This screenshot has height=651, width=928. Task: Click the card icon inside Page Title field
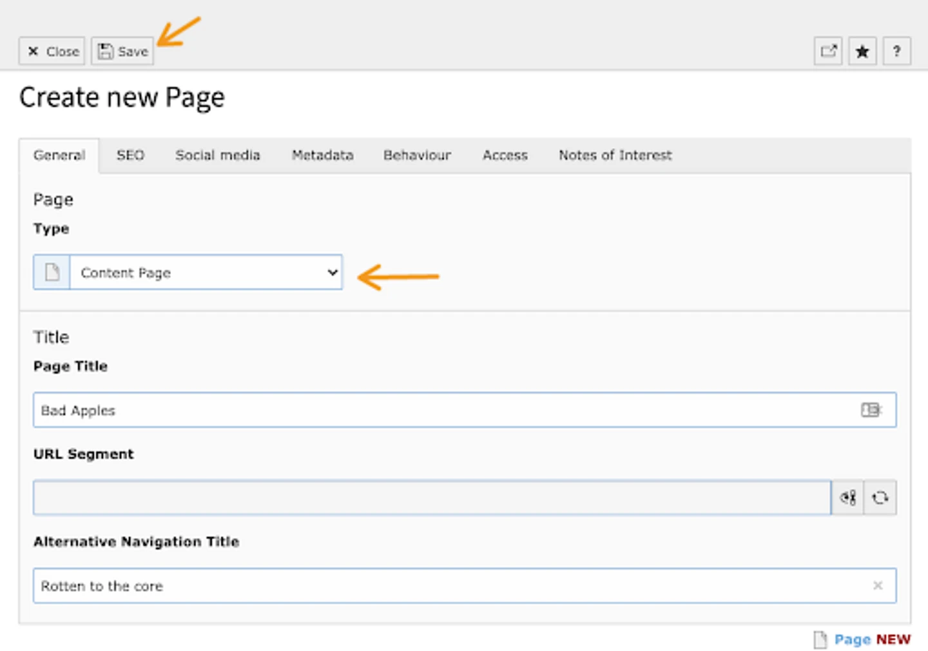point(871,410)
